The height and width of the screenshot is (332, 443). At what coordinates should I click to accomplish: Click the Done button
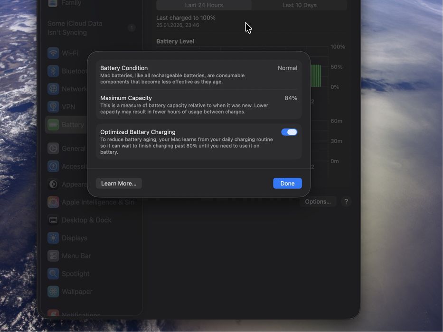click(x=287, y=184)
